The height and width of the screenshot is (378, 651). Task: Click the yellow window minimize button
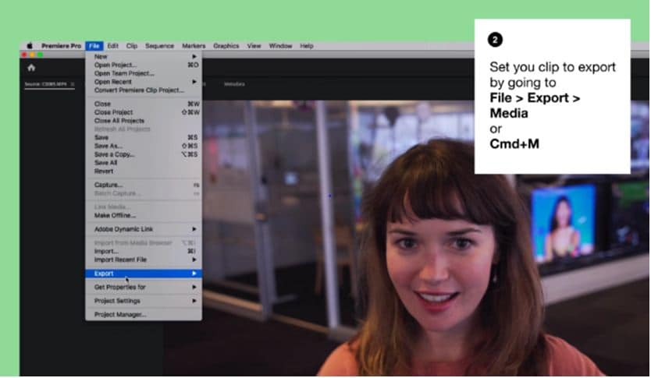point(32,55)
